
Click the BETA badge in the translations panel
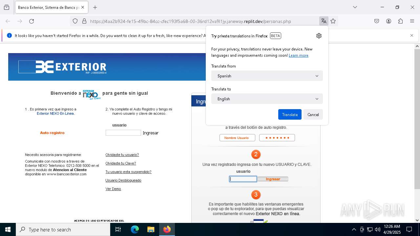[x=276, y=36]
